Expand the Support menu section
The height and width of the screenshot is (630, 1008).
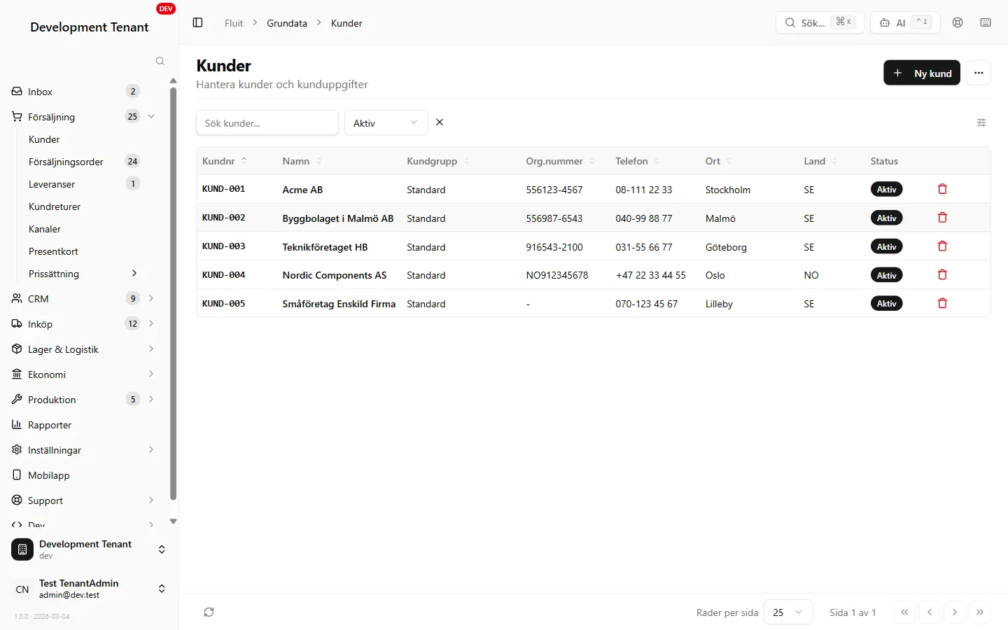click(x=151, y=500)
